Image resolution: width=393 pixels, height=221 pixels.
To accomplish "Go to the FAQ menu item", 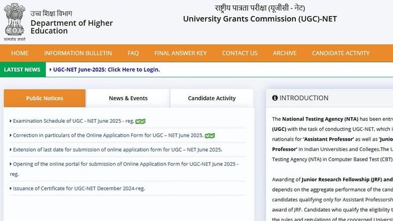I will 133,53.
